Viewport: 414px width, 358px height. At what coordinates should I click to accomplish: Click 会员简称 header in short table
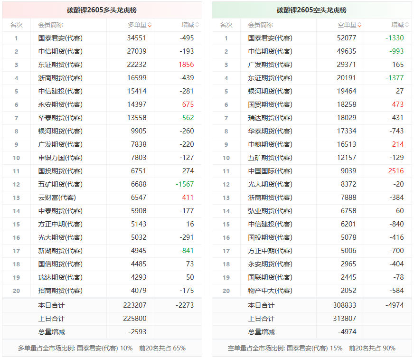click(260, 25)
